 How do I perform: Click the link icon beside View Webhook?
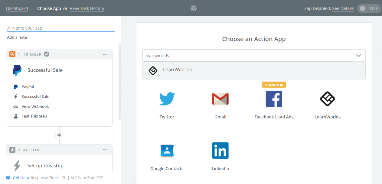tap(16, 107)
